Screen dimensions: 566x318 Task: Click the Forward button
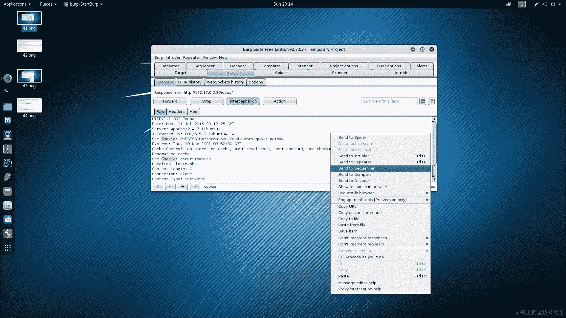(x=170, y=101)
